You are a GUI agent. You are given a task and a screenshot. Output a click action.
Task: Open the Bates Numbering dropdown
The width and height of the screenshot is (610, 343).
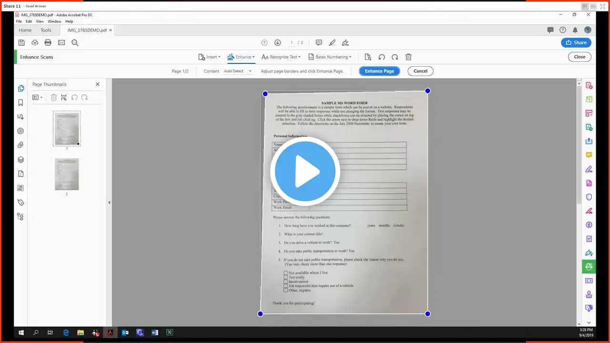click(329, 57)
